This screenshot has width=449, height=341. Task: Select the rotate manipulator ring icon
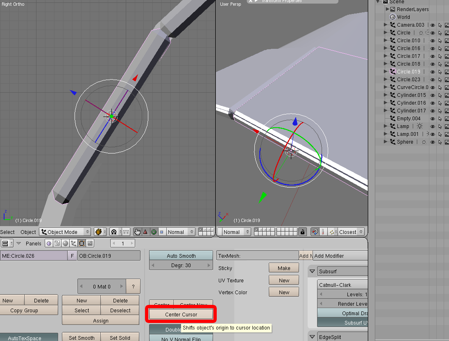[154, 232]
